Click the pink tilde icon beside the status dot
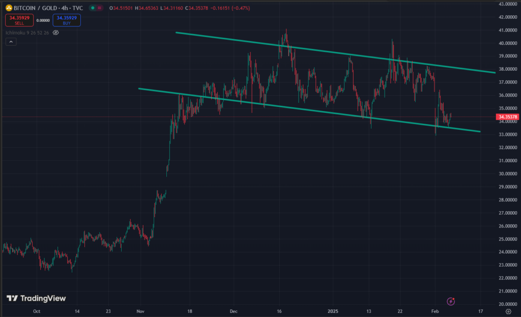The height and width of the screenshot is (317, 521). click(99, 8)
